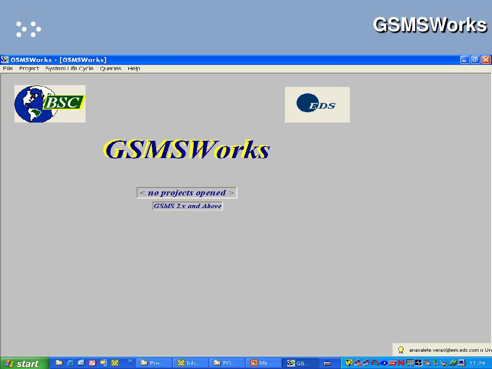
Task: Click the anasalete.veras email notification text
Action: [450, 350]
